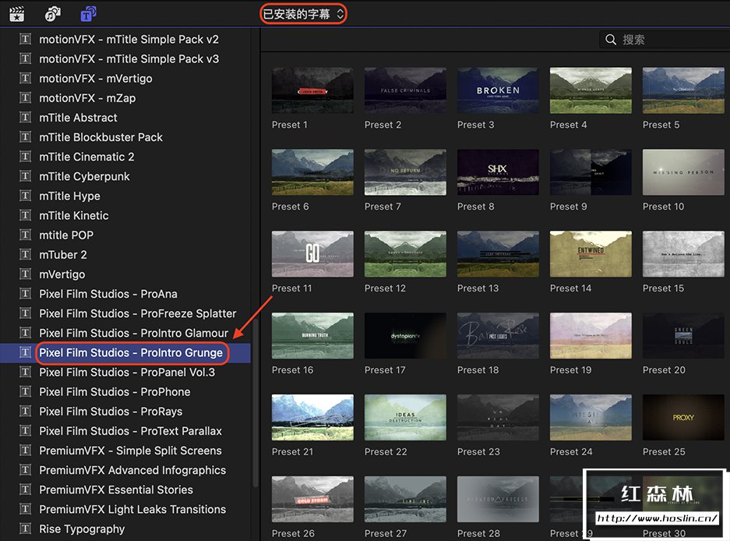
Task: Select mTitle Cinematic 2 category
Action: (x=86, y=157)
